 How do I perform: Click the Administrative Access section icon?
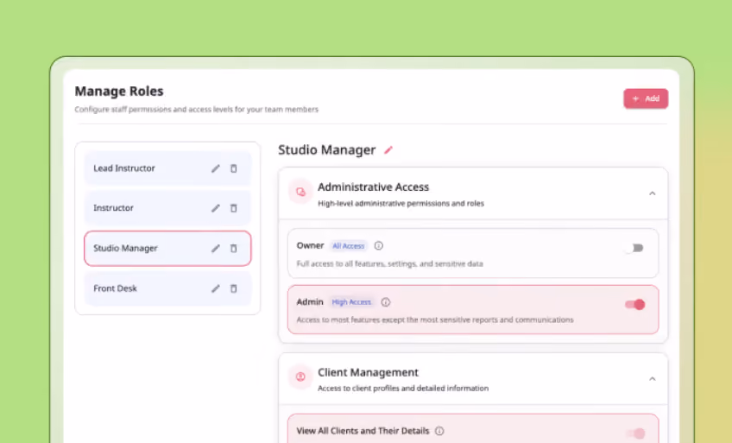click(x=300, y=192)
